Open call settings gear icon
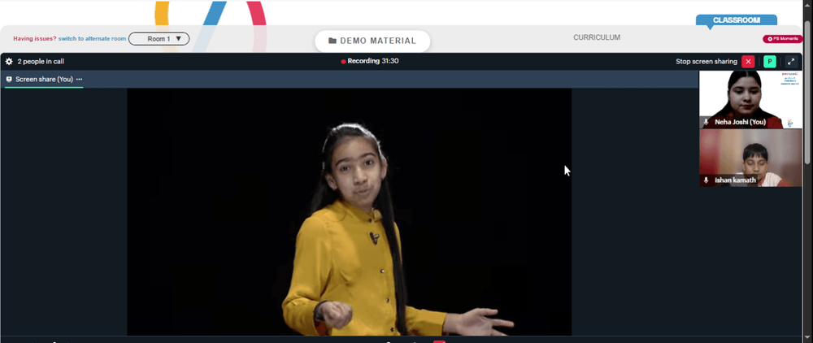Screen dimensions: 813x343 (x=9, y=61)
